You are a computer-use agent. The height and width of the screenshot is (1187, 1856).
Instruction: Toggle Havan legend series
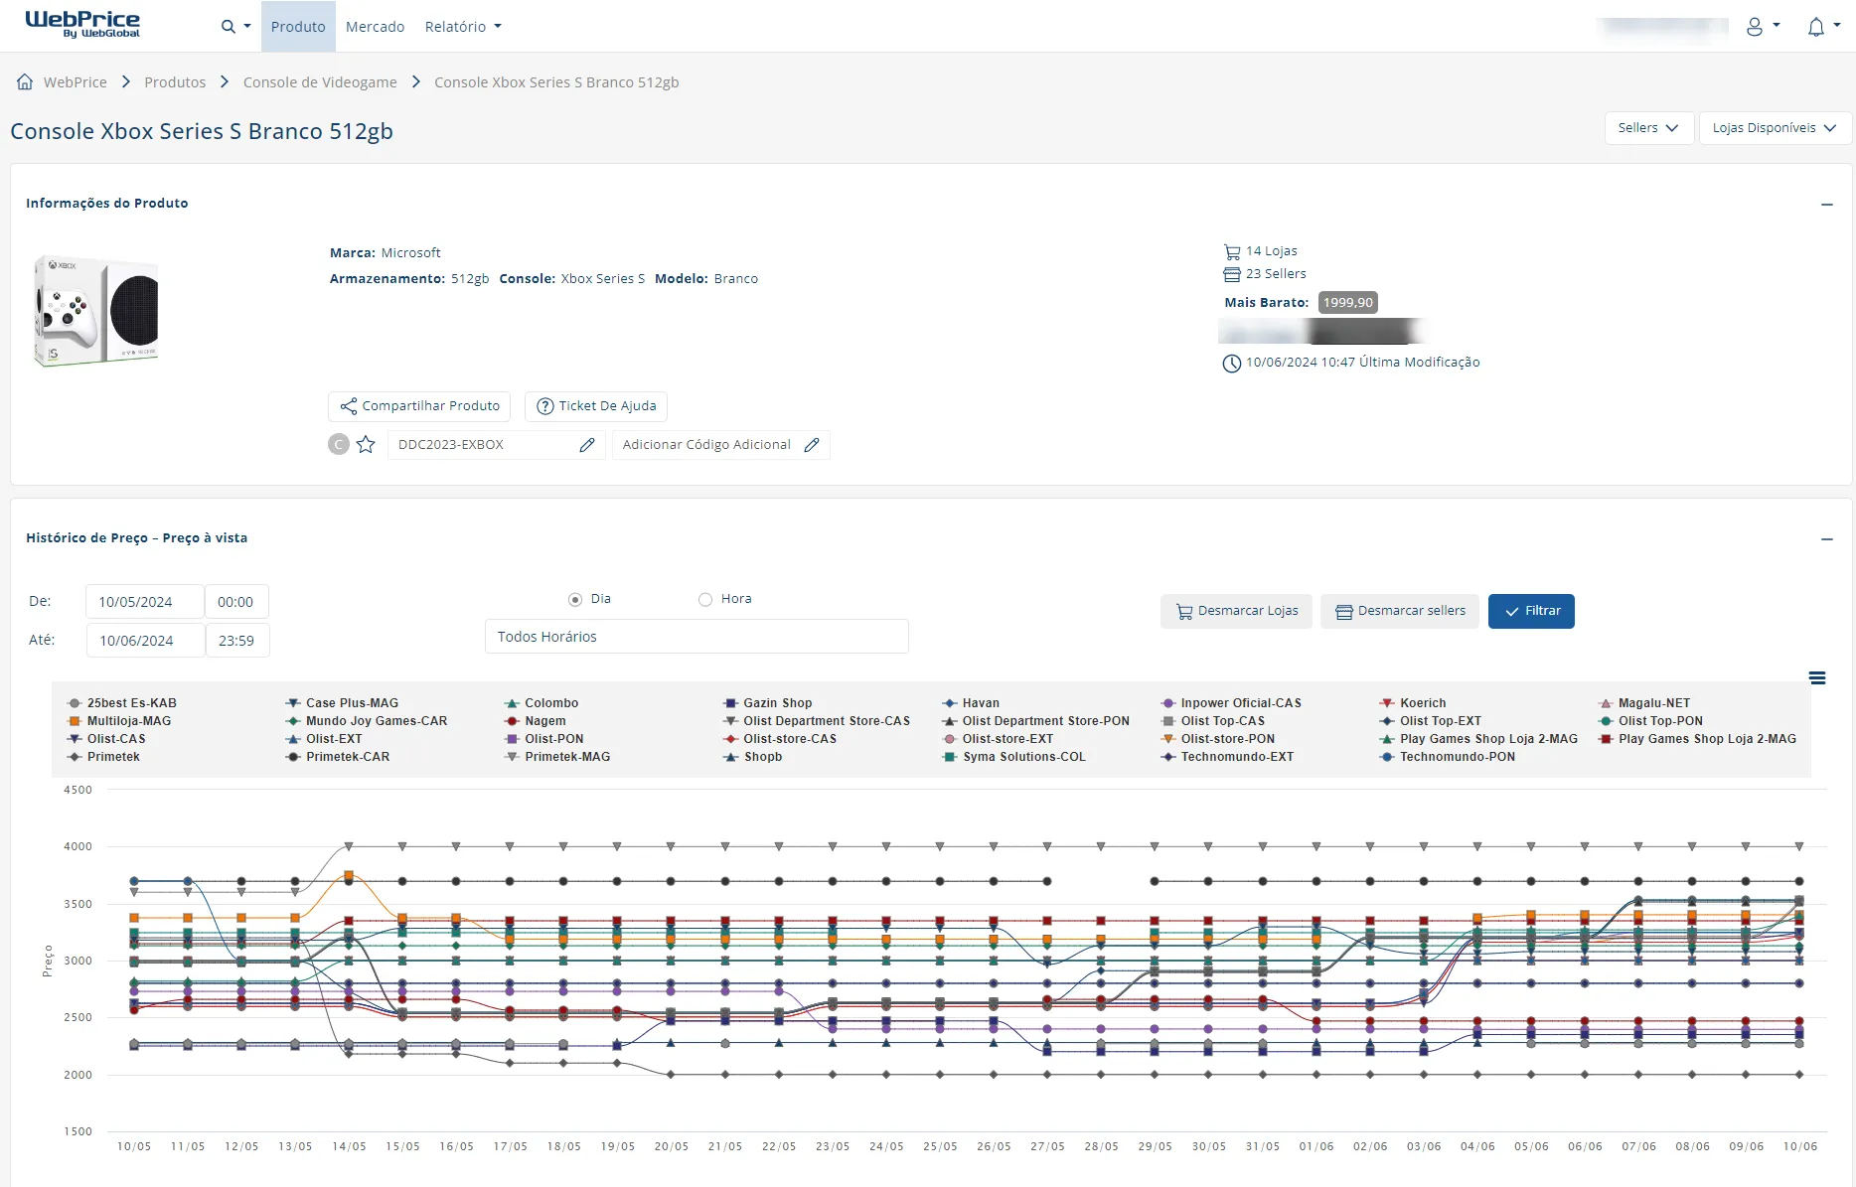pos(971,703)
